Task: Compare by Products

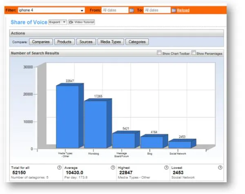Action: [x=65, y=42]
